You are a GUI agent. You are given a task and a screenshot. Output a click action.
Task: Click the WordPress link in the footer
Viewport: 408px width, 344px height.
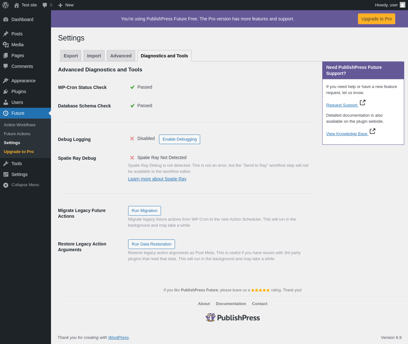tap(119, 338)
